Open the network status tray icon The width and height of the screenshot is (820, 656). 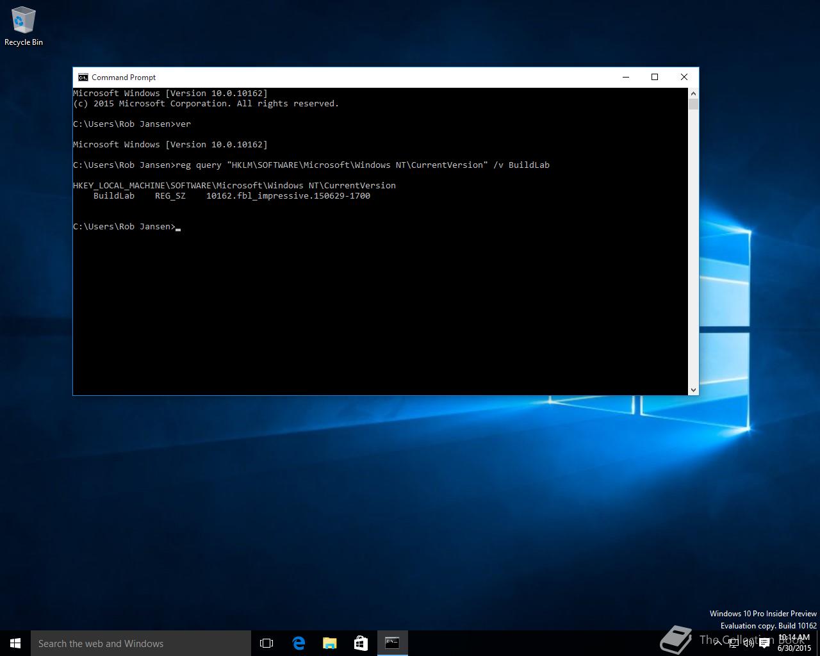click(734, 643)
